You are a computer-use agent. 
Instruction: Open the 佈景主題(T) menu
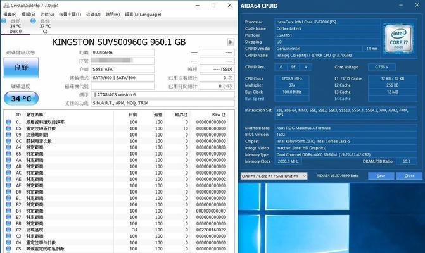tap(70, 15)
